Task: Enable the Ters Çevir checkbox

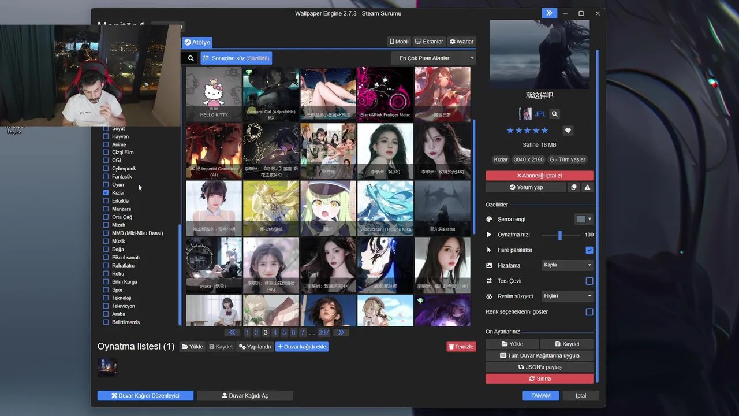Action: point(589,281)
